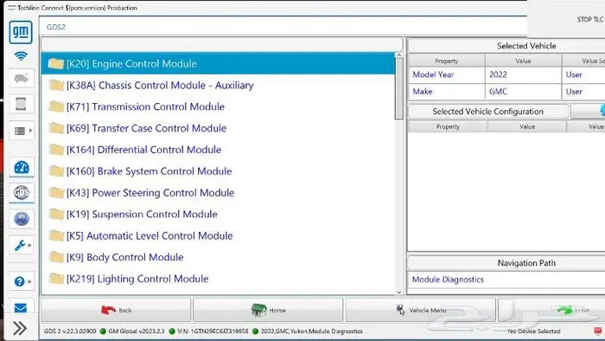
Task: Click the blue globe sidebar icon
Action: pyautogui.click(x=22, y=219)
